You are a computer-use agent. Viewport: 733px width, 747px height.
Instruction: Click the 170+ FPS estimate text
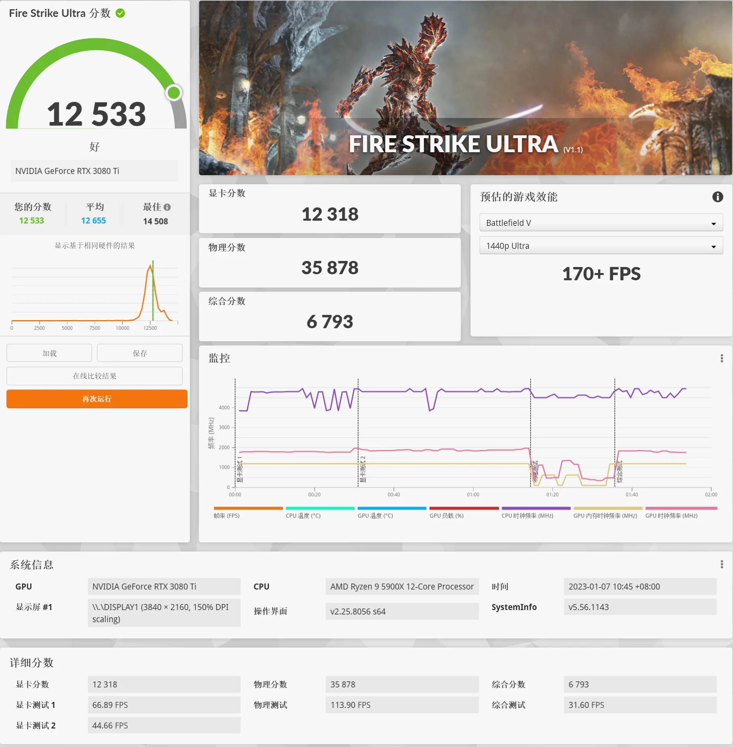coord(601,274)
